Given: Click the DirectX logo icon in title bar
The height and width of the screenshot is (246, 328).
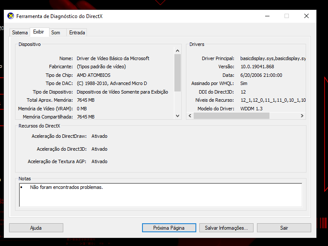Looking at the screenshot, I should point(10,16).
